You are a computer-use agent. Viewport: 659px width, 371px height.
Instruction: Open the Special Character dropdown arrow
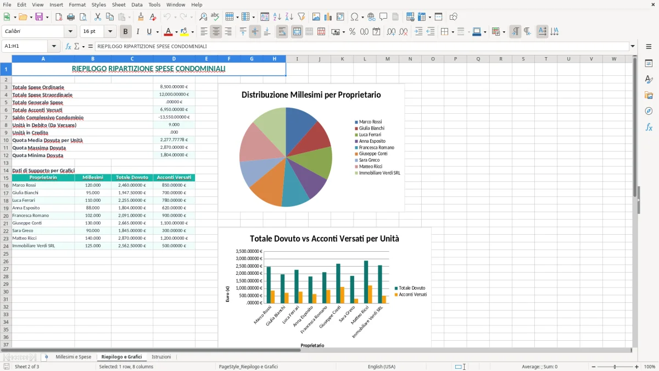tap(361, 17)
